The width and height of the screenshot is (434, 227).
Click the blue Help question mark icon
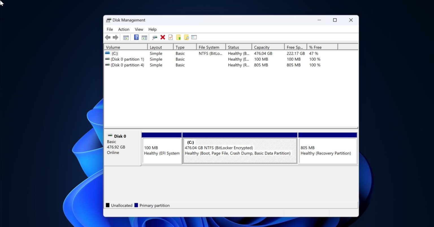[x=136, y=37]
